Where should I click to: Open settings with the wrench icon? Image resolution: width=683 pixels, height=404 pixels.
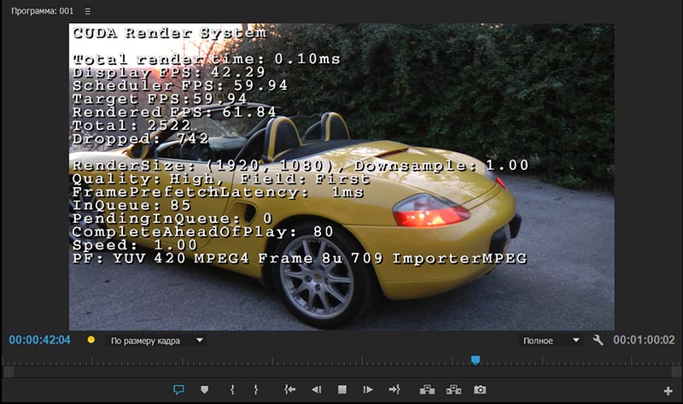[598, 340]
